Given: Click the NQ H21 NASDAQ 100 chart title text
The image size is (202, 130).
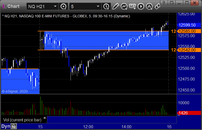Looking at the screenshot, I should (x=66, y=16).
